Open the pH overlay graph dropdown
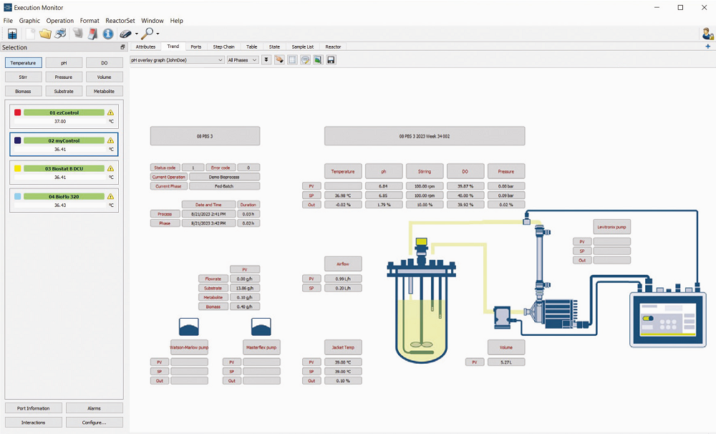Viewport: 716px width, 434px height. click(177, 60)
